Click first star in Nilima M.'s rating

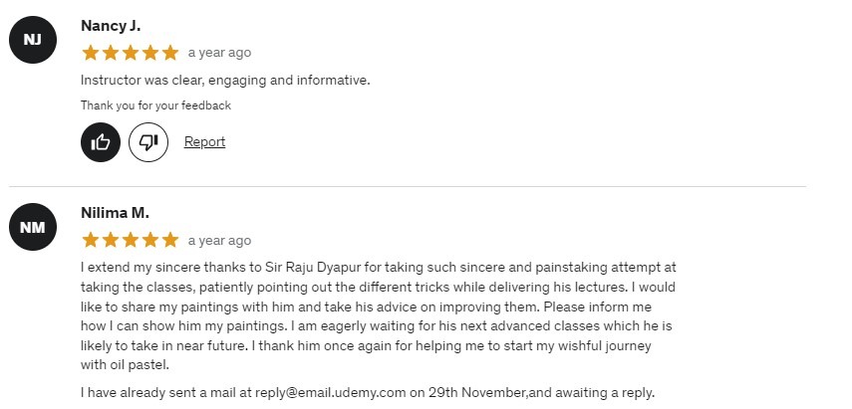(91, 240)
